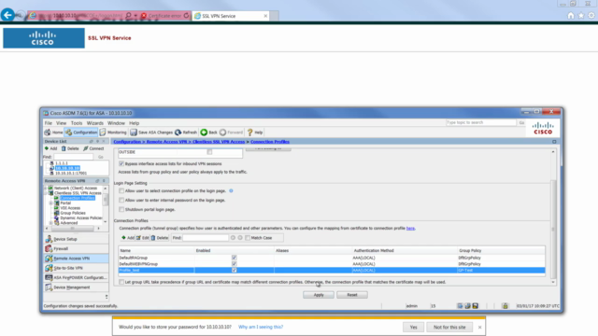The height and width of the screenshot is (336, 598).
Task: Click the Help question mark toolbar icon
Action: [249, 133]
